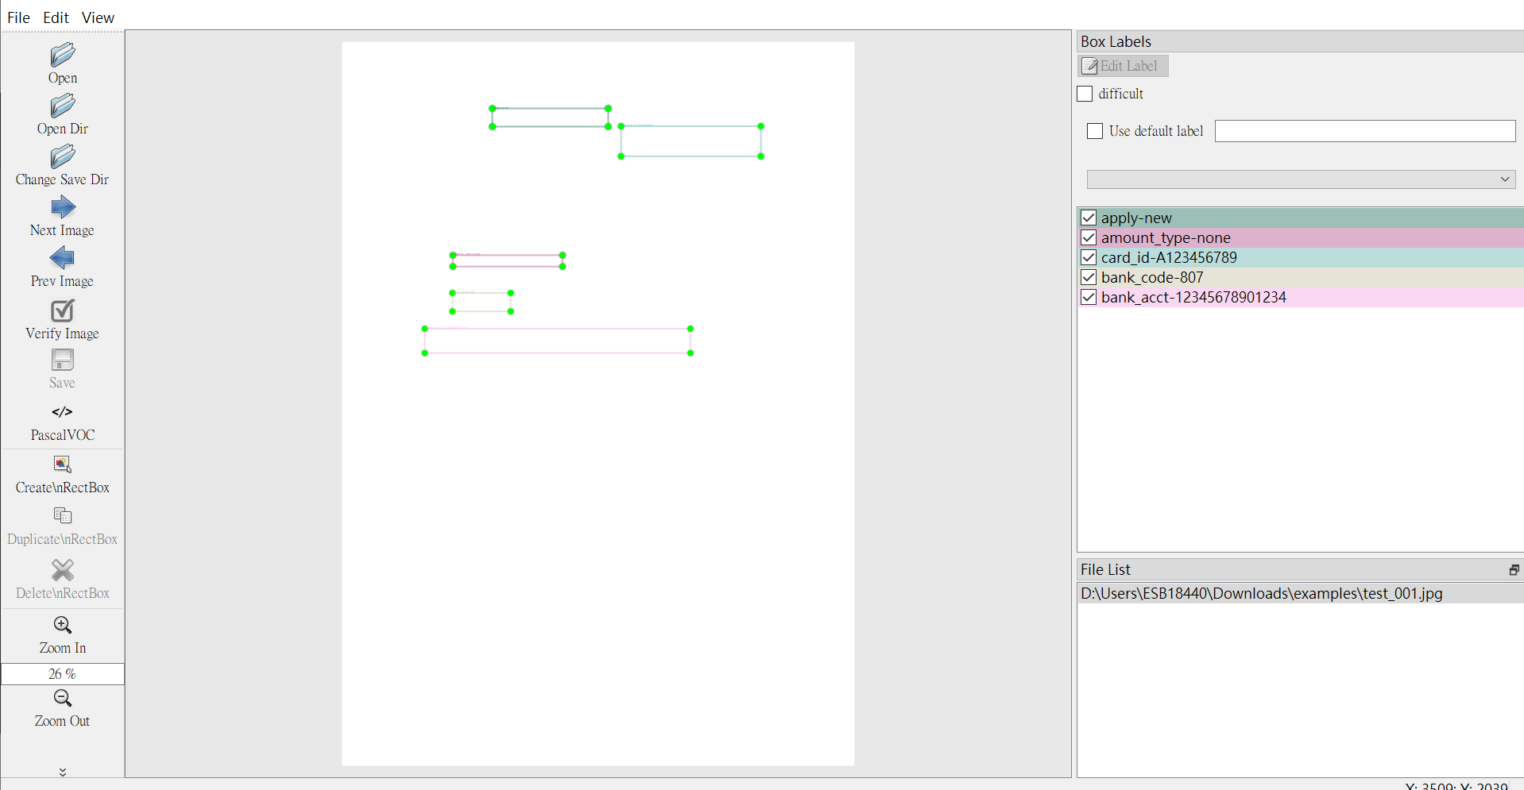Select the bank_code-807 label row
Image resolution: width=1524 pixels, height=790 pixels.
tap(1302, 277)
